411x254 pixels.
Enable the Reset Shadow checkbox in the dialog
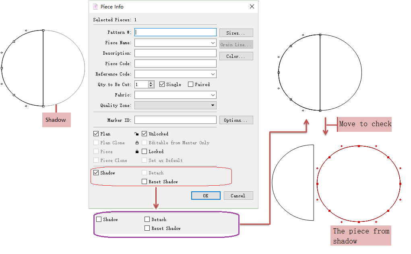pyautogui.click(x=145, y=182)
